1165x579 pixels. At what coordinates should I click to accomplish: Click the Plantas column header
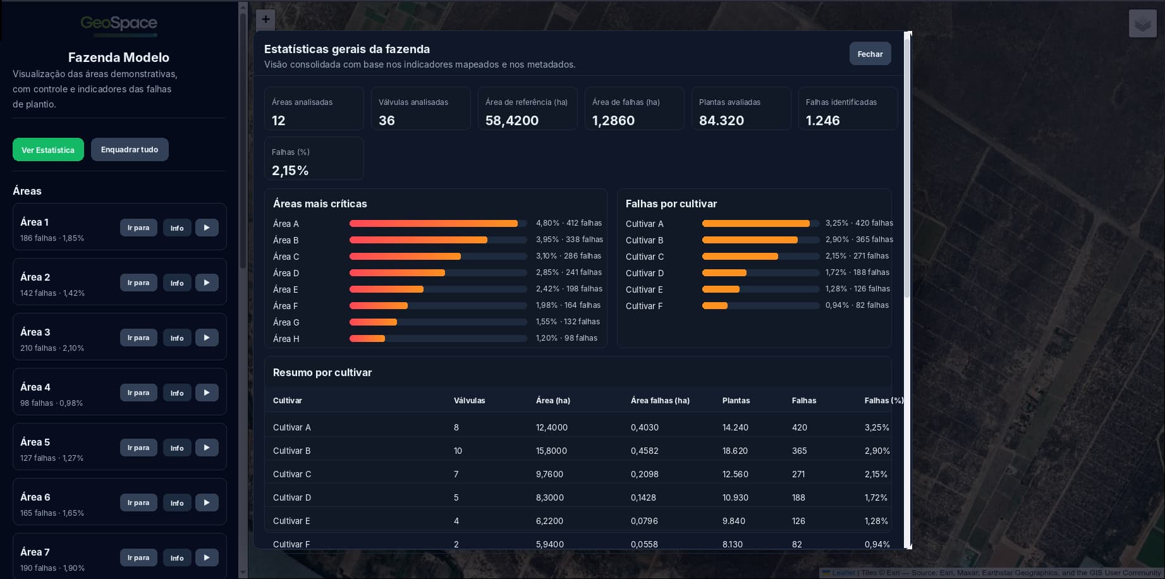coord(736,401)
